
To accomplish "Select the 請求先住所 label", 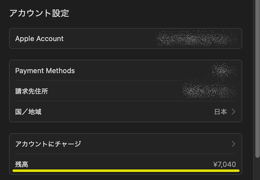I will point(32,91).
